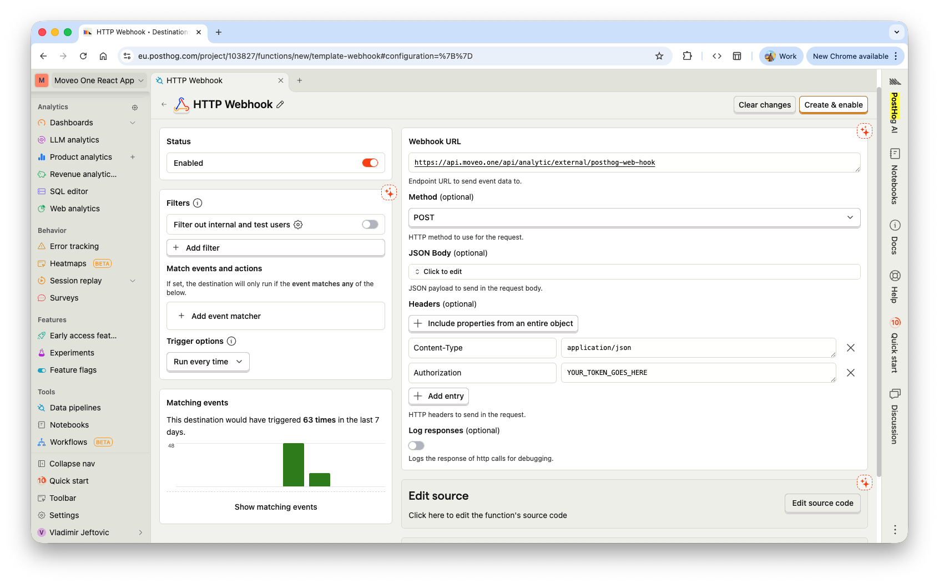Open the SQL editor icon
Screen dimensions: 939x584
42,191
